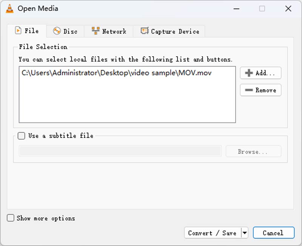The image size is (302, 246).
Task: Switch to the Network tab
Action: click(x=109, y=32)
